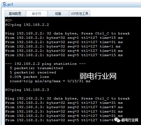Click the pc1 window title text

click(10, 5)
